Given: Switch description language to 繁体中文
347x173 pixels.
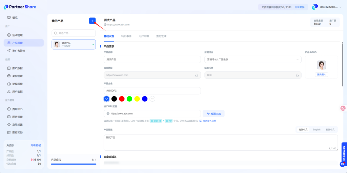Looking at the screenshot, I should 330,129.
